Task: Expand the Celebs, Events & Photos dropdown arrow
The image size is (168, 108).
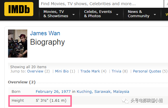Action: [x=117, y=14]
